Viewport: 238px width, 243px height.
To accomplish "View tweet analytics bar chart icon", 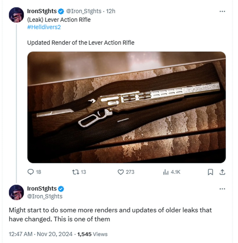I will (166, 172).
